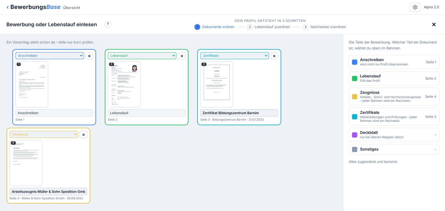Click the 'Alles zugeordnet und benannt.' status text
Image resolution: width=445 pixels, height=211 pixels.
pyautogui.click(x=373, y=162)
